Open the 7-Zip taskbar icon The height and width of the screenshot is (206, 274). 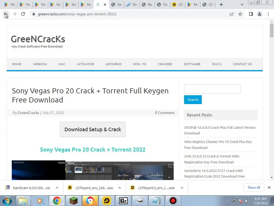[123, 201]
